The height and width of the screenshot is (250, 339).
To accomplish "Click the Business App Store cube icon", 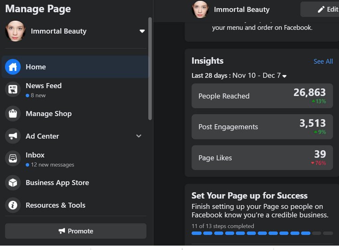I will point(13,183).
